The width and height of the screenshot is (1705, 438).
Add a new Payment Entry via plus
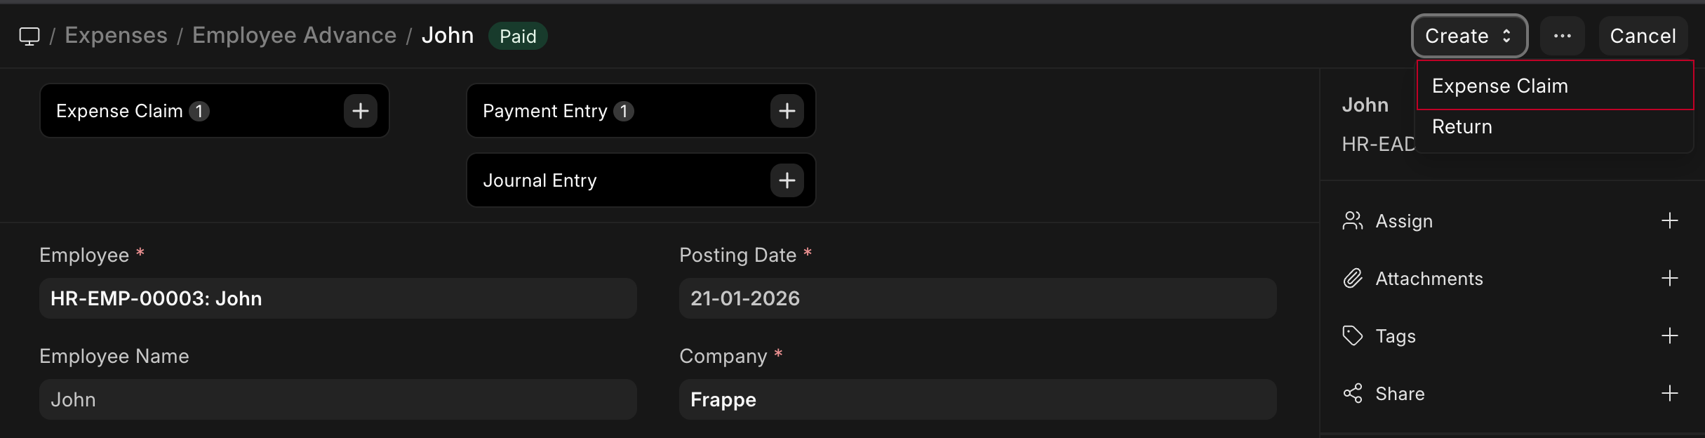pos(787,111)
